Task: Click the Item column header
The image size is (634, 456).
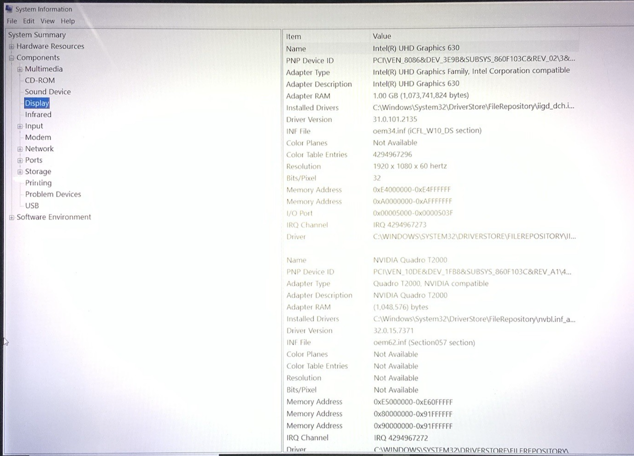Action: click(x=294, y=36)
